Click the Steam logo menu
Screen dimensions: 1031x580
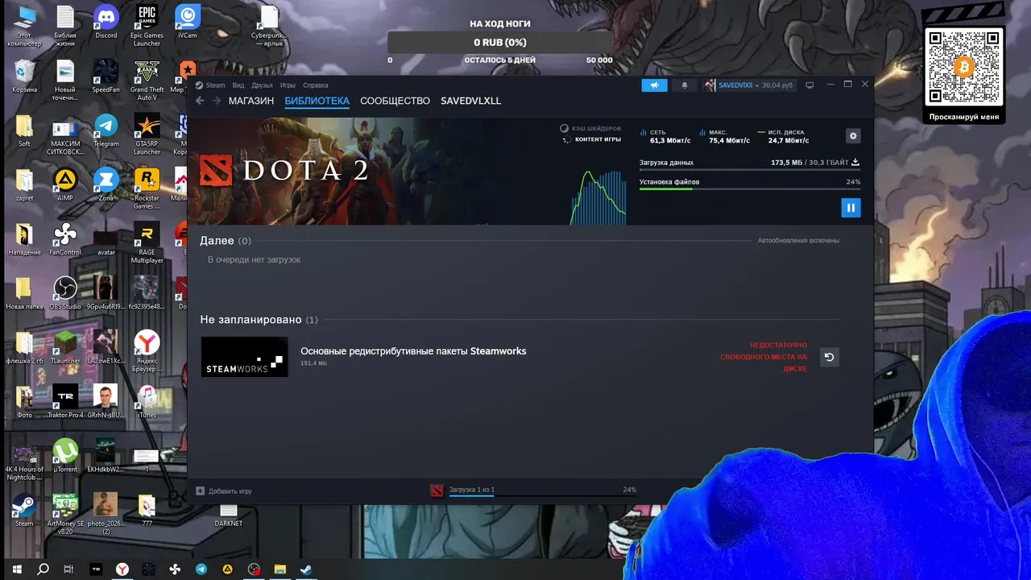tap(210, 85)
